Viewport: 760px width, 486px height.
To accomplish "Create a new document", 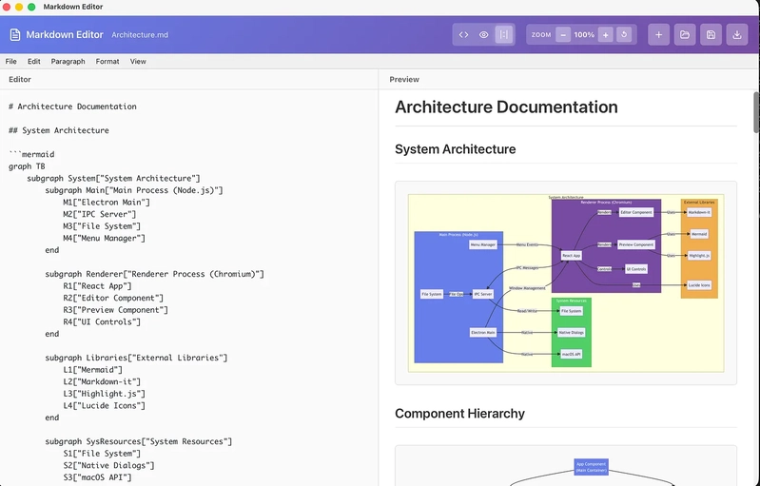I will click(659, 35).
